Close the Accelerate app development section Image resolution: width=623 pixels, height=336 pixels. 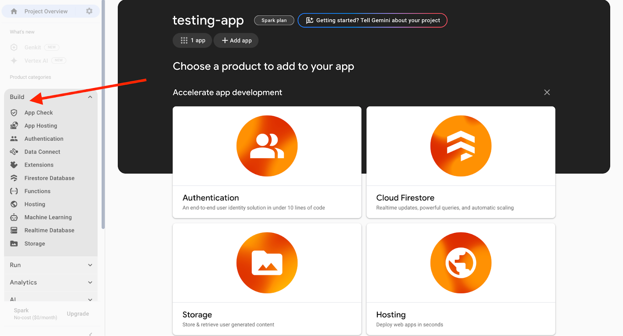pos(547,92)
